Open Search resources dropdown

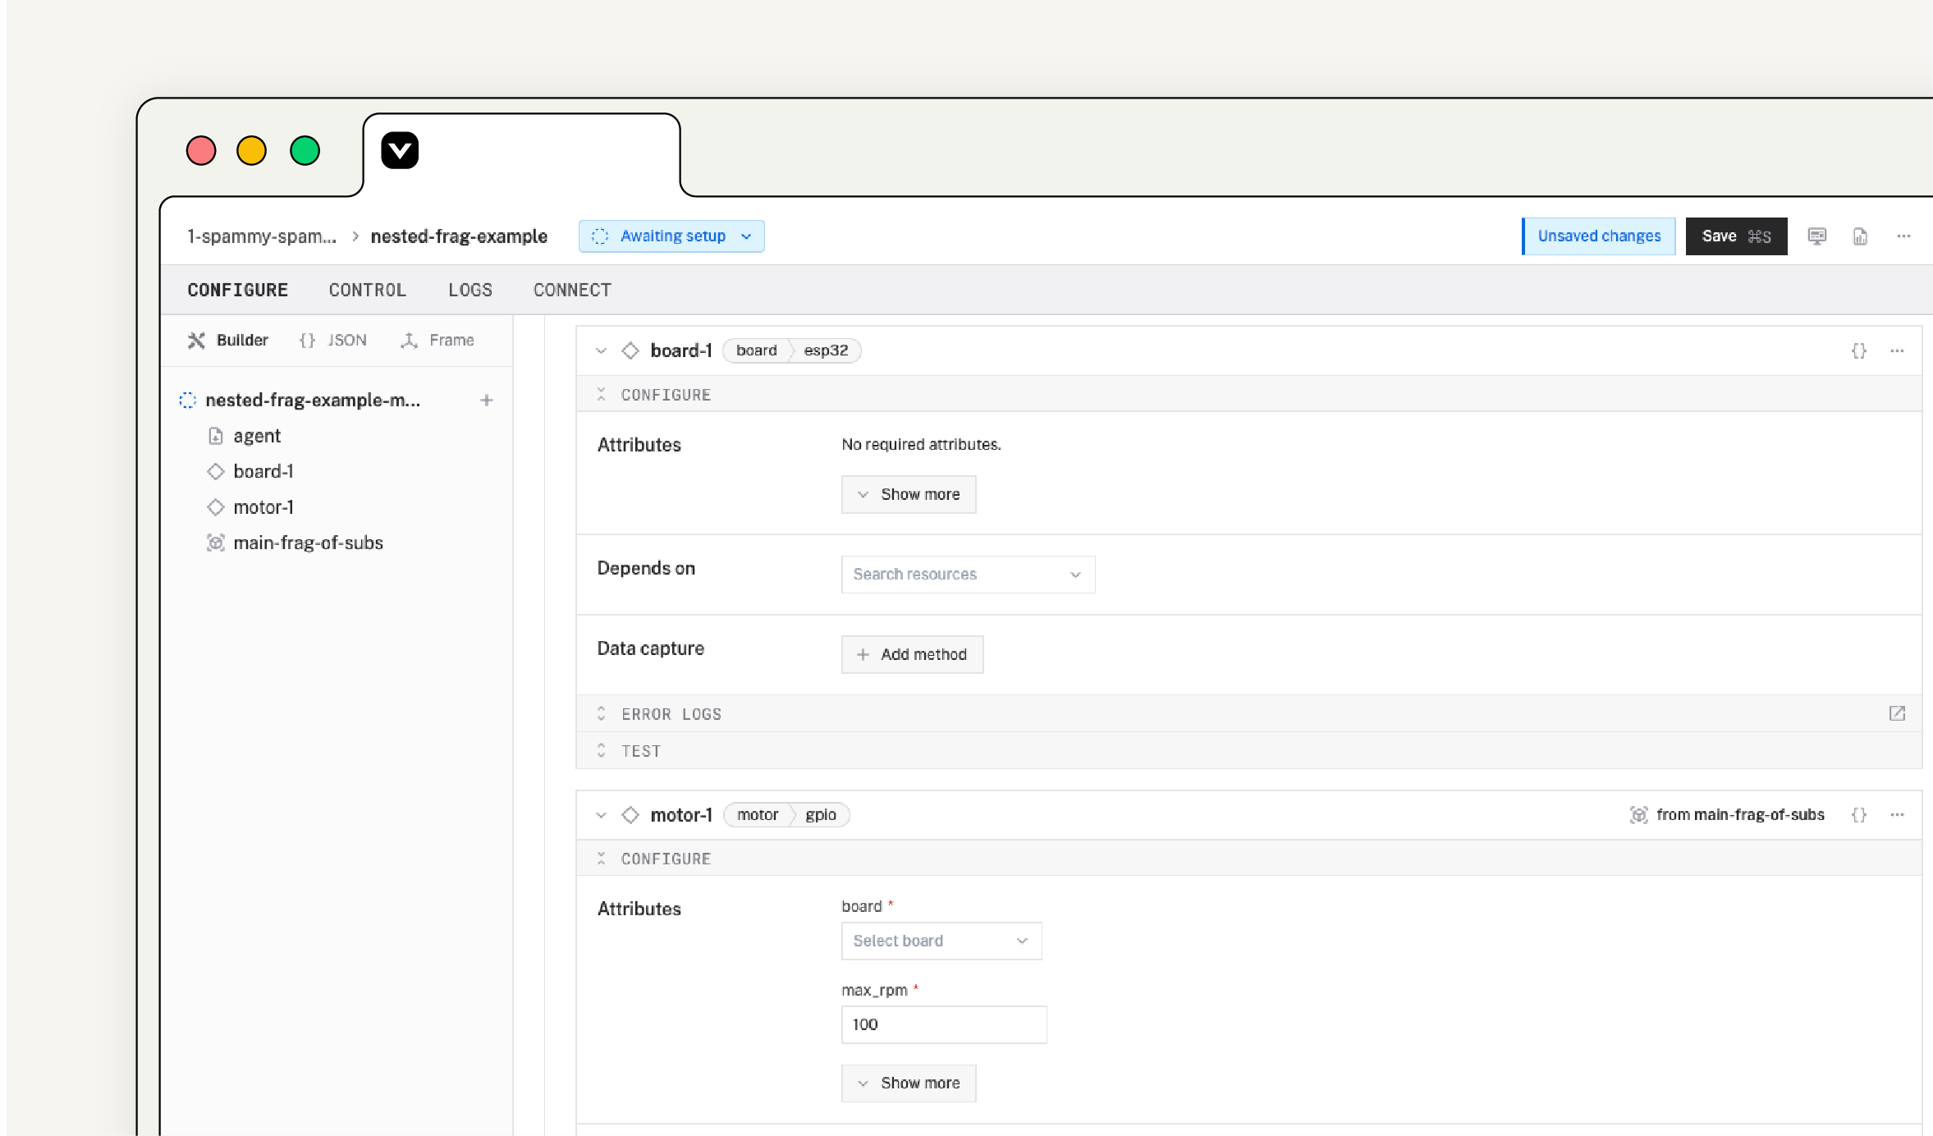point(967,575)
